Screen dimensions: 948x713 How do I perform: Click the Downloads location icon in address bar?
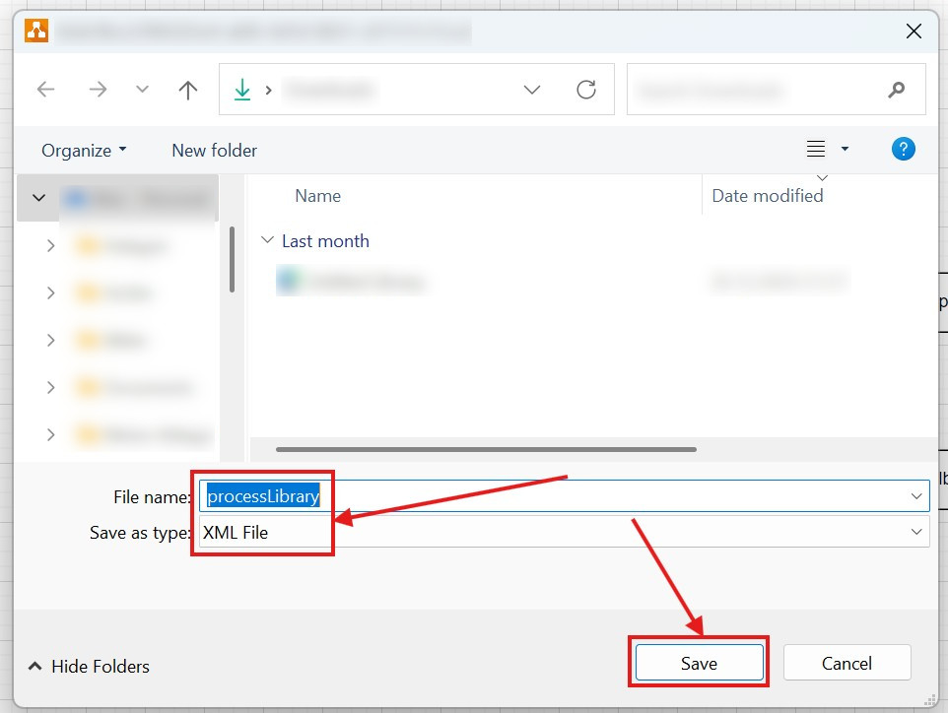(242, 90)
